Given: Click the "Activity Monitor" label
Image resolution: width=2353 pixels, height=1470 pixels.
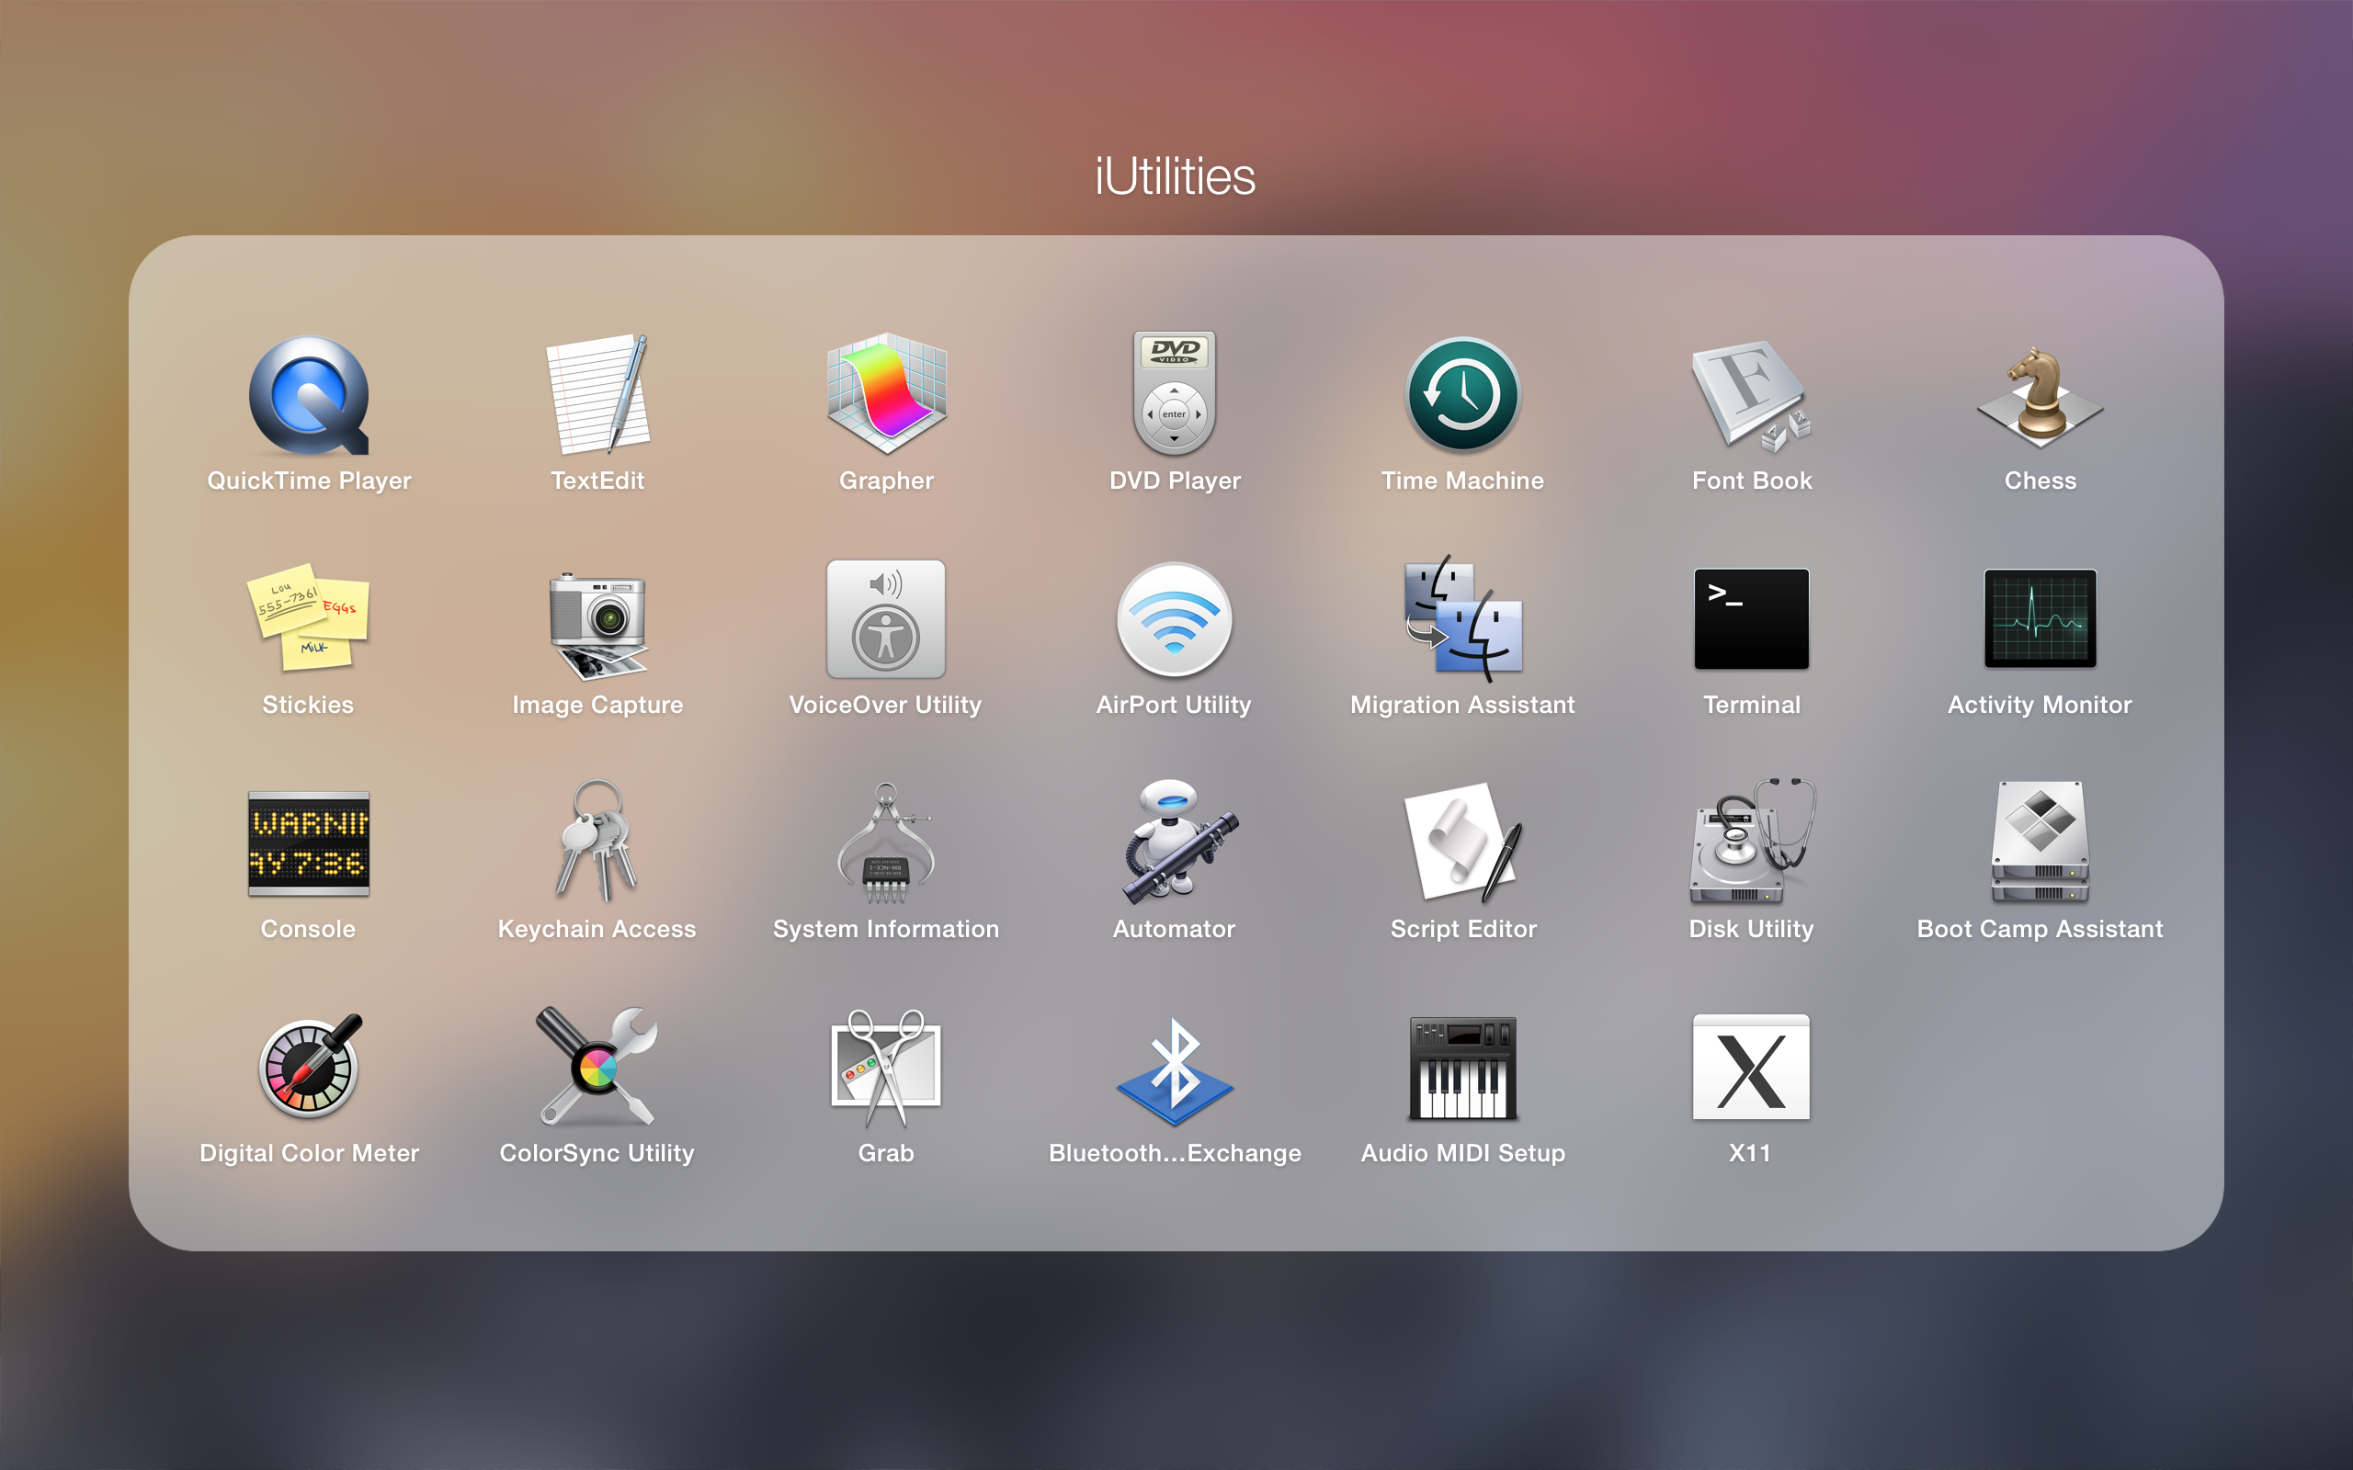Looking at the screenshot, I should 2040,704.
